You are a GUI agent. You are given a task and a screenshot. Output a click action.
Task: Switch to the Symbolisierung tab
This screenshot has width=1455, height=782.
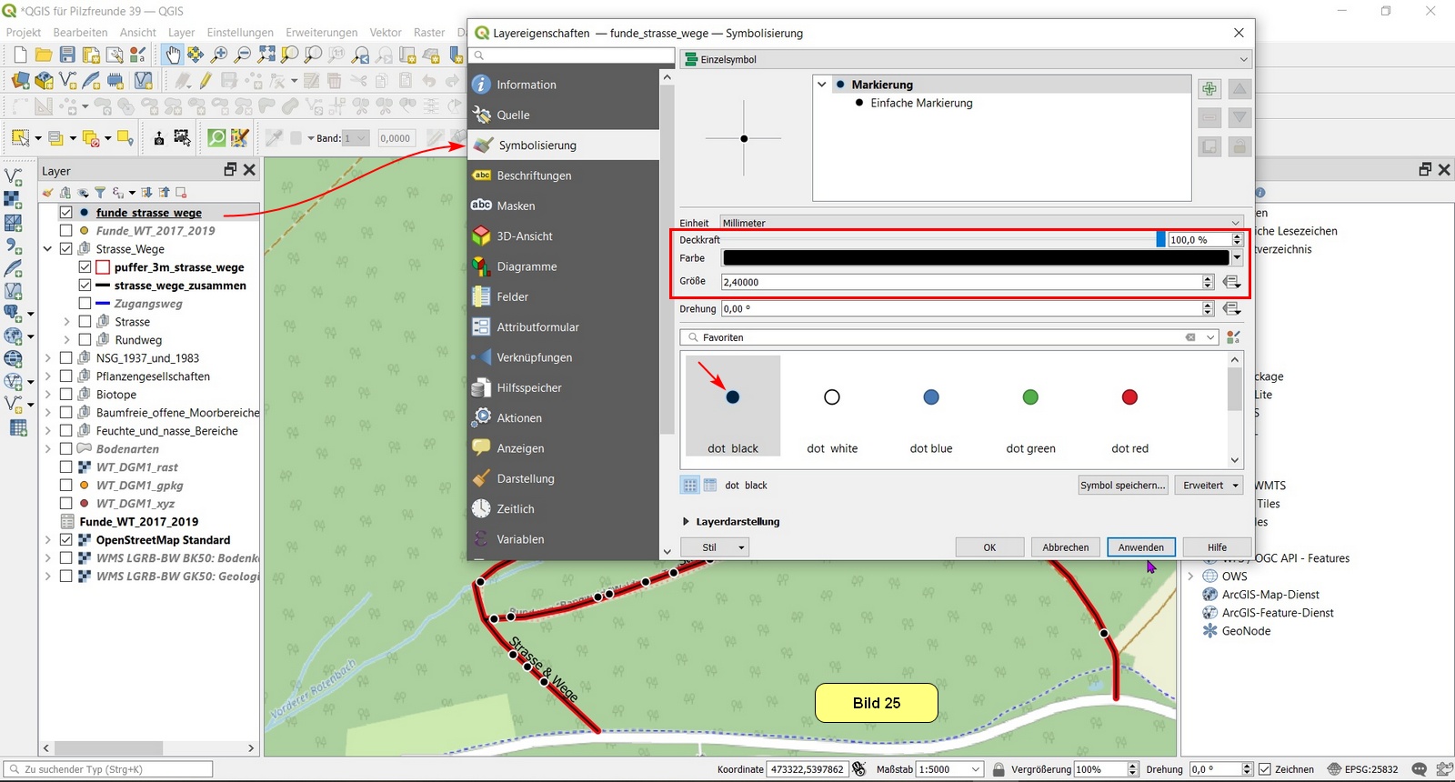[x=537, y=145]
